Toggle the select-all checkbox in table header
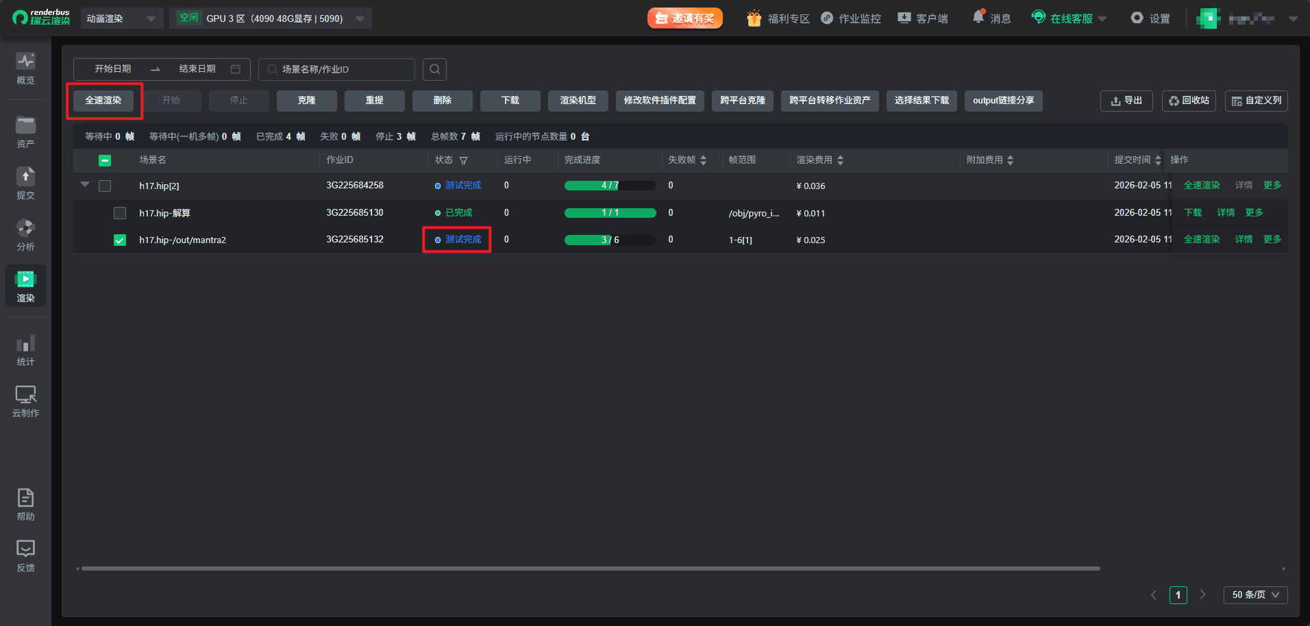This screenshot has height=626, width=1310. [x=105, y=160]
